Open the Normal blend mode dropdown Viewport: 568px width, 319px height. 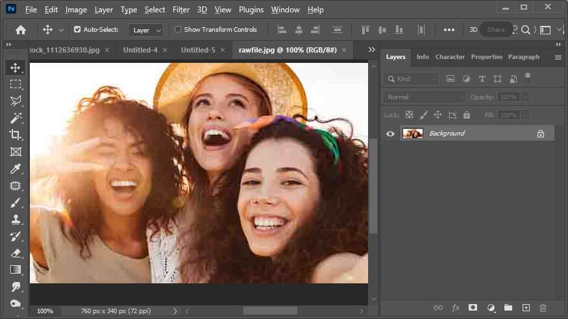[424, 97]
